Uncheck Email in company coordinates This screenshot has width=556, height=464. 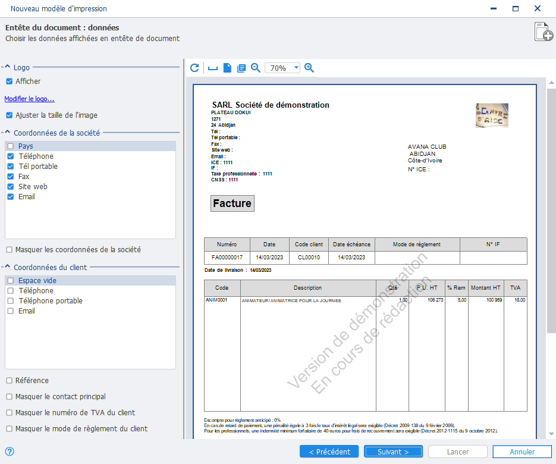(11, 196)
